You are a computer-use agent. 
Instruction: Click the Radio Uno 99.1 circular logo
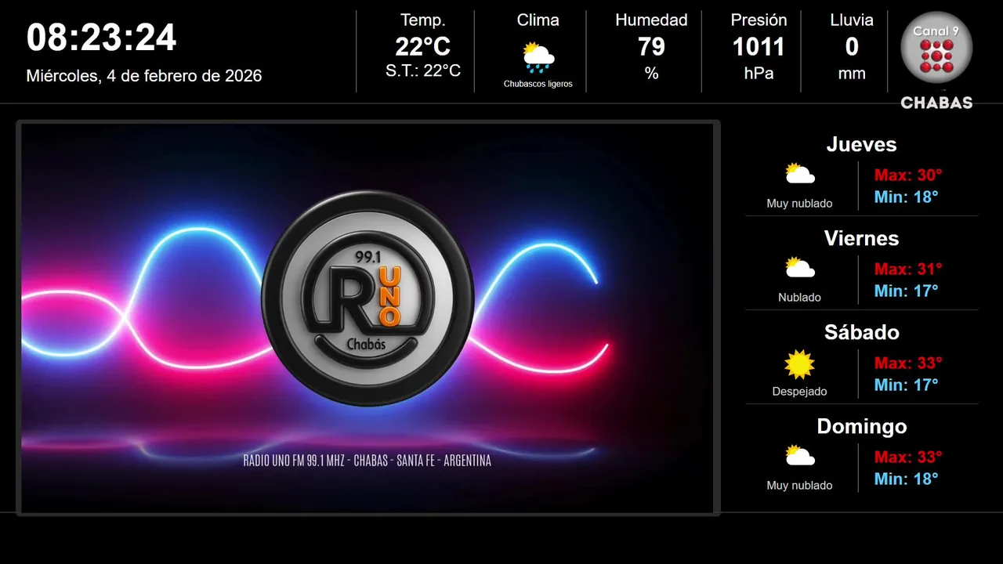point(368,298)
